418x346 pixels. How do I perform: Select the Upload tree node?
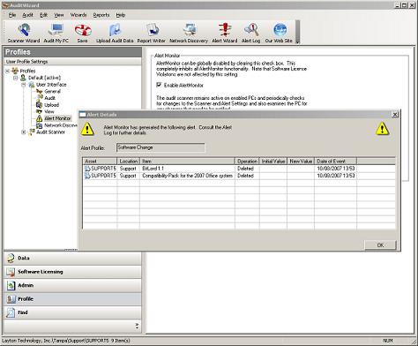point(51,105)
